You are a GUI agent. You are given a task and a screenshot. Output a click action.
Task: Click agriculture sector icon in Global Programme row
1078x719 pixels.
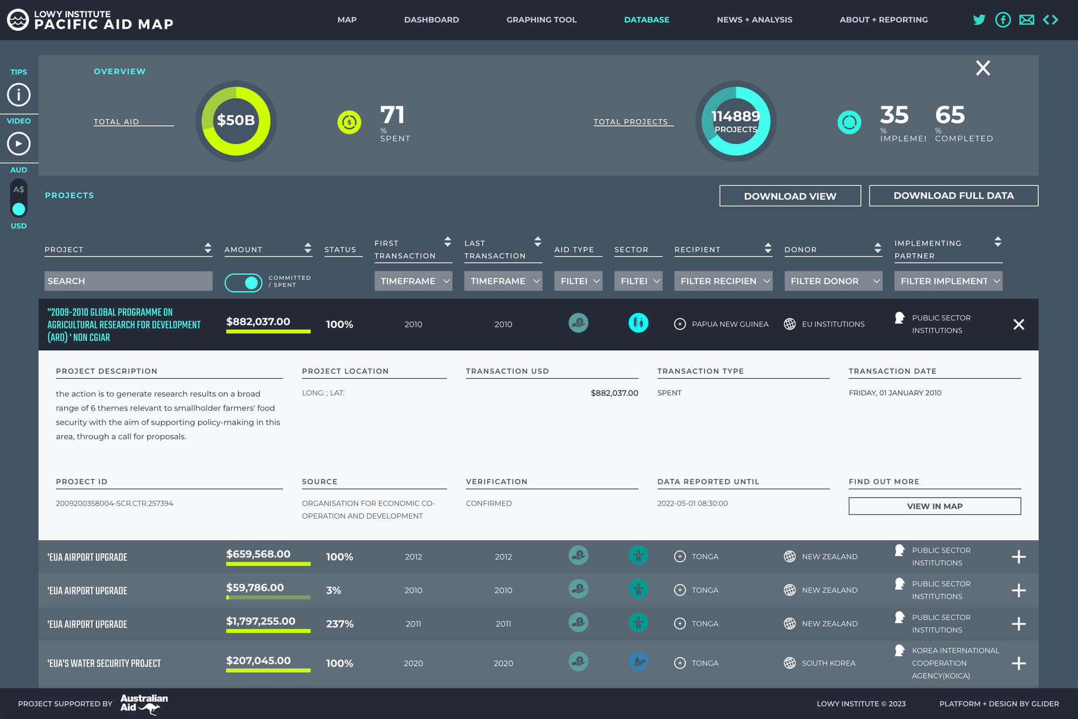point(638,323)
